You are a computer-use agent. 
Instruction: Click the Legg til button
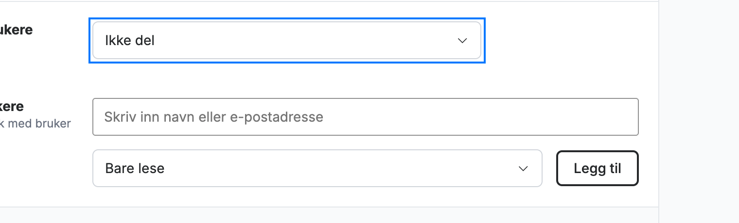point(597,168)
